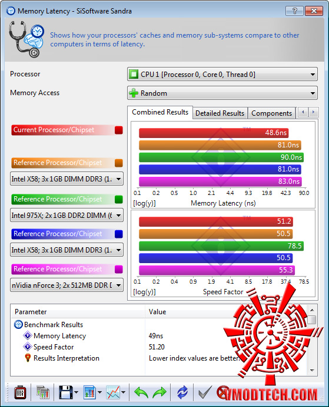
Task: Click the red 48.6ns latency bar
Action: (x=214, y=133)
